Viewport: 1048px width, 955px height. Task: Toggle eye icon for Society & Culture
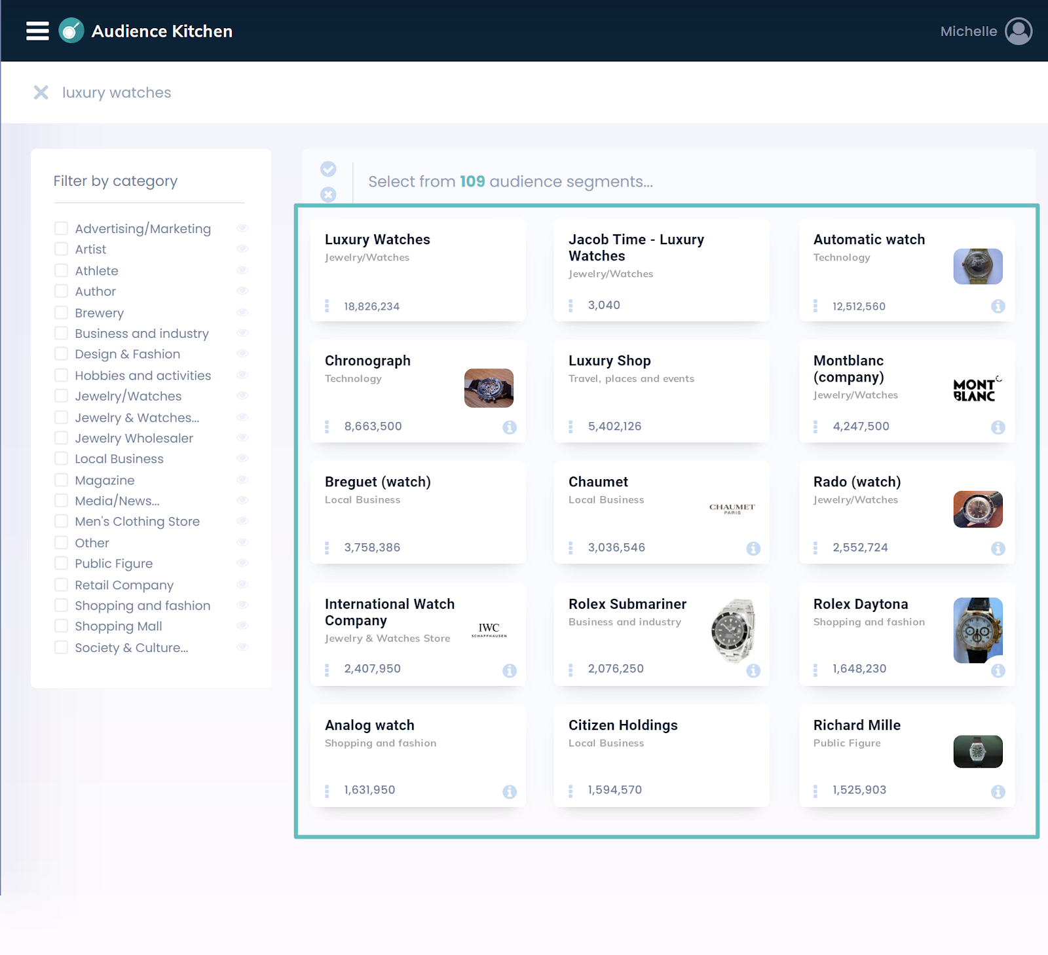(x=242, y=647)
